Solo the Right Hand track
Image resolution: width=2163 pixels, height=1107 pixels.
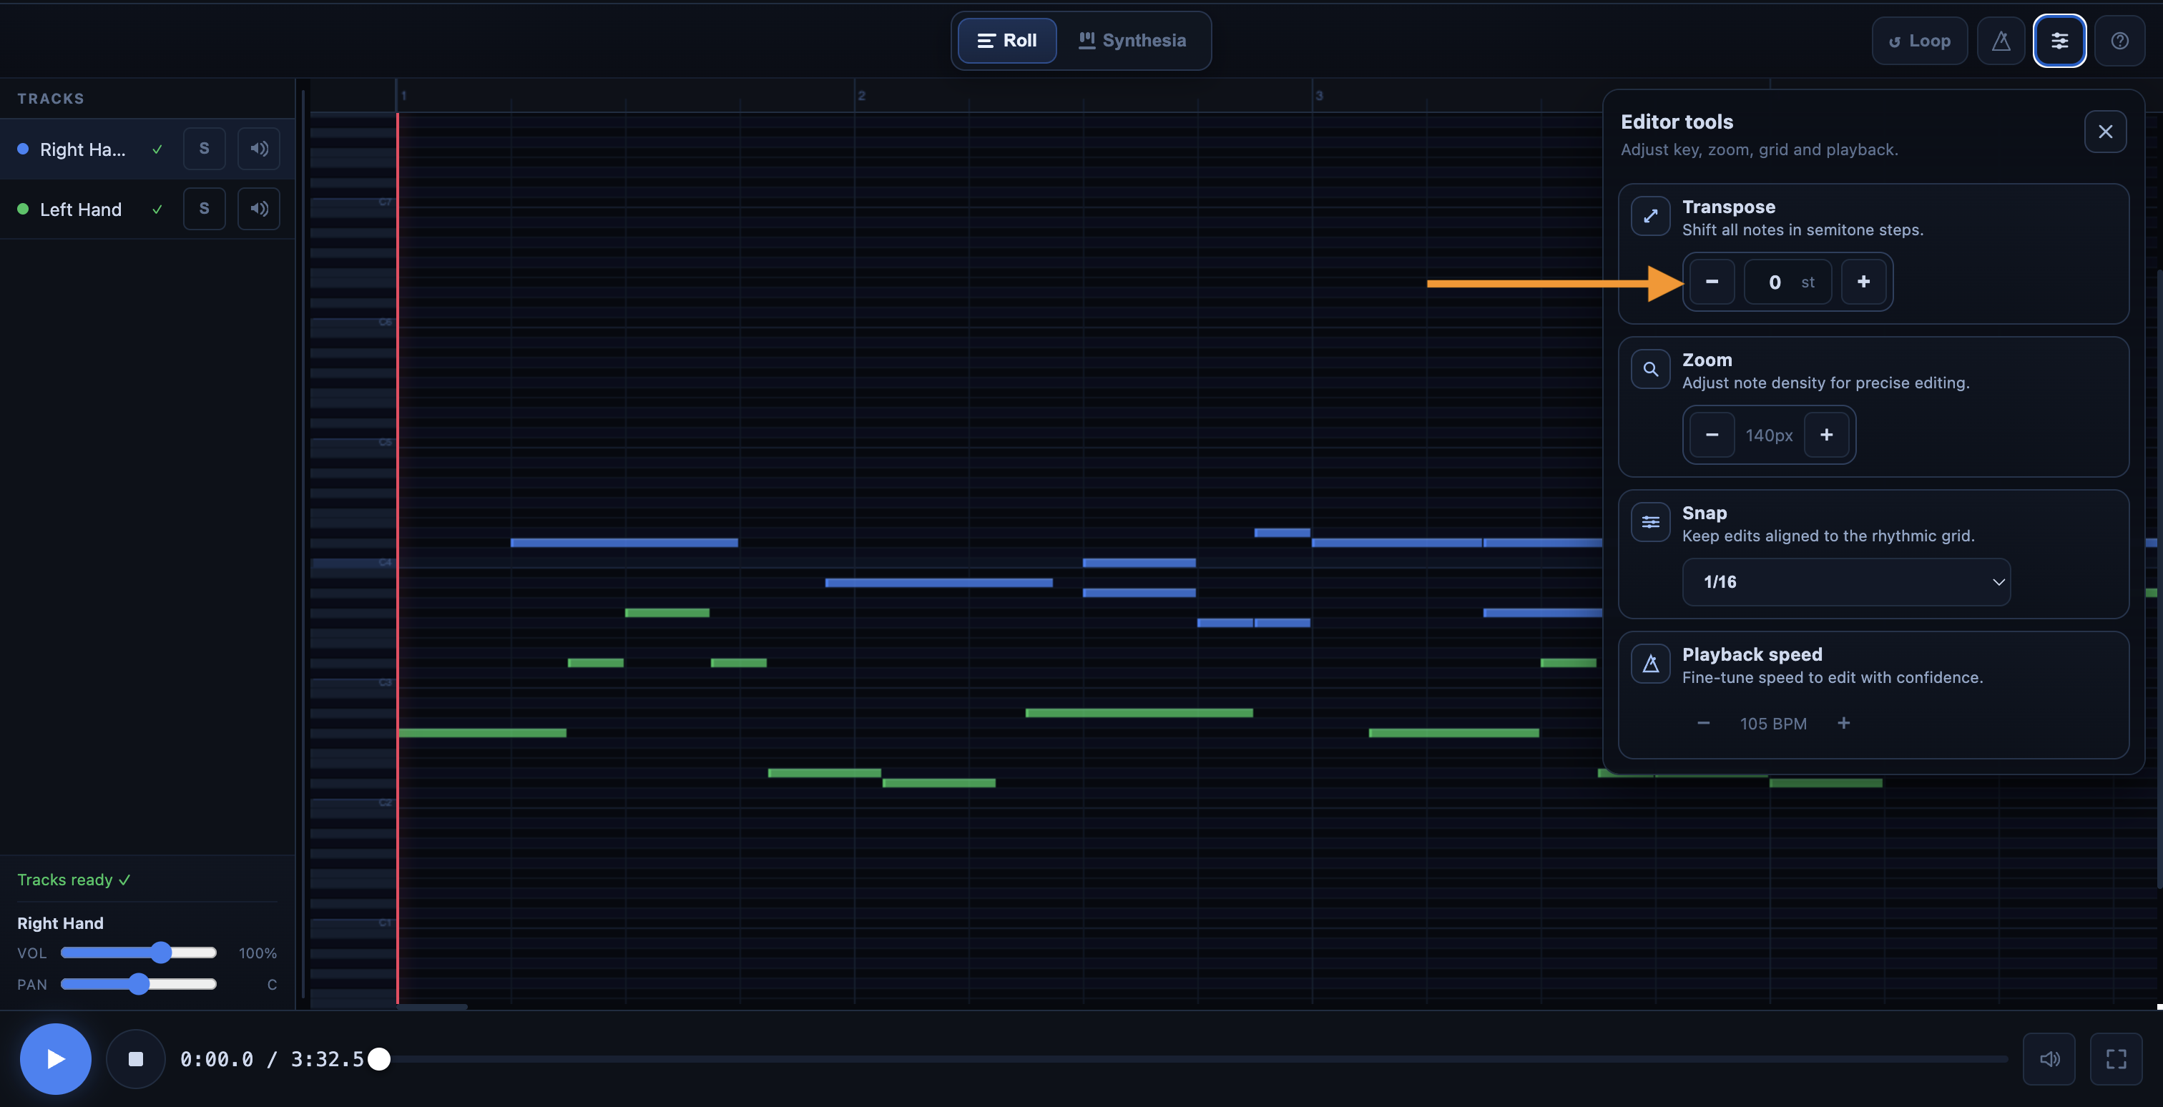tap(204, 149)
